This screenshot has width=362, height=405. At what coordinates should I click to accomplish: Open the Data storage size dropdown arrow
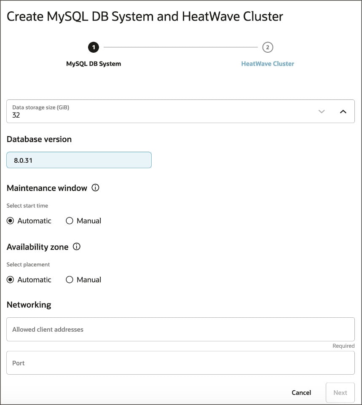pos(322,111)
